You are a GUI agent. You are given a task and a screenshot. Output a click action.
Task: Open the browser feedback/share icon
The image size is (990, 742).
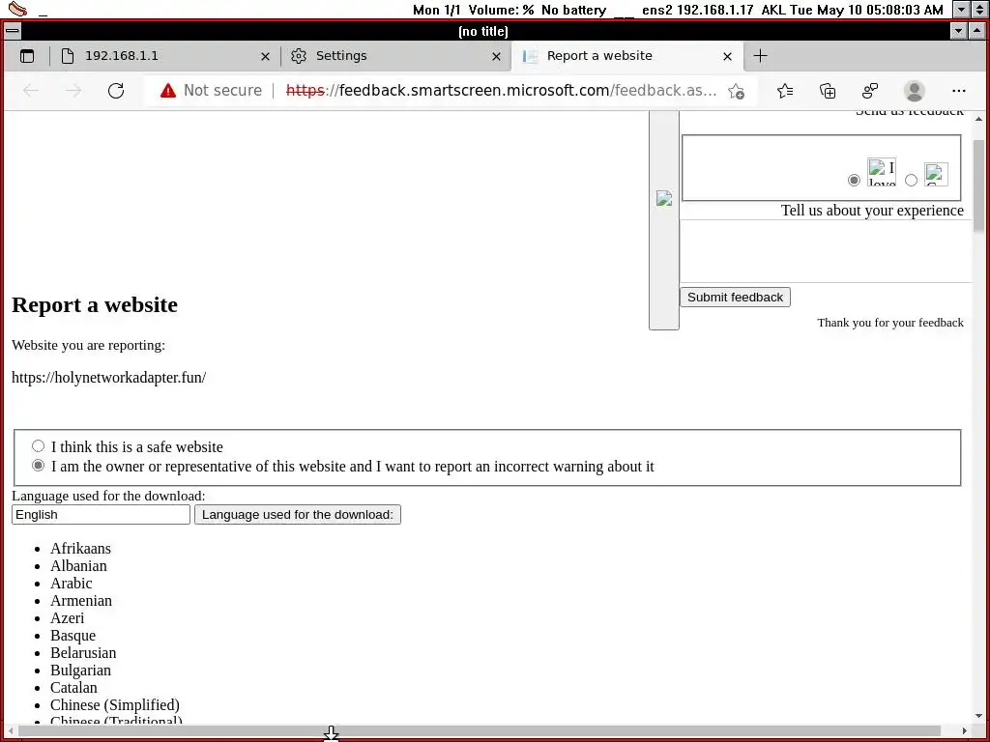pyautogui.click(x=870, y=92)
